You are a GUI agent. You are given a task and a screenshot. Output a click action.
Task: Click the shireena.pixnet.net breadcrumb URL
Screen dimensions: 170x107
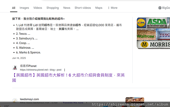tap(41, 70)
